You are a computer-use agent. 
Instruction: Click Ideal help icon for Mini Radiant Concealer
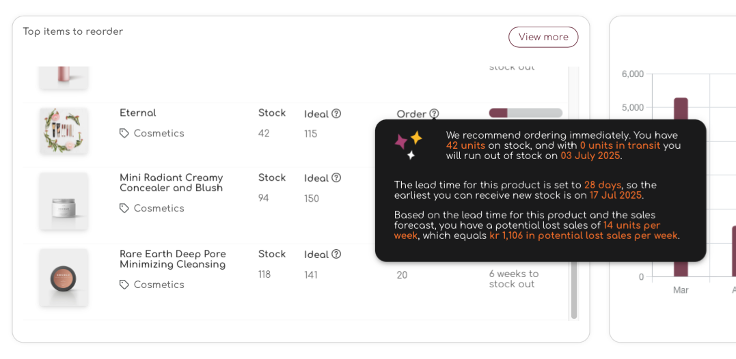pyautogui.click(x=336, y=178)
